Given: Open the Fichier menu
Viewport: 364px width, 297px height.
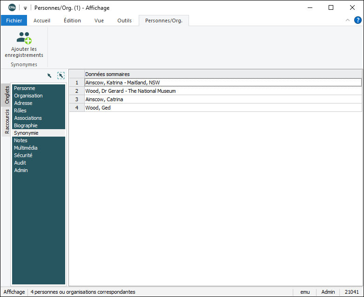Looking at the screenshot, I should coord(14,21).
